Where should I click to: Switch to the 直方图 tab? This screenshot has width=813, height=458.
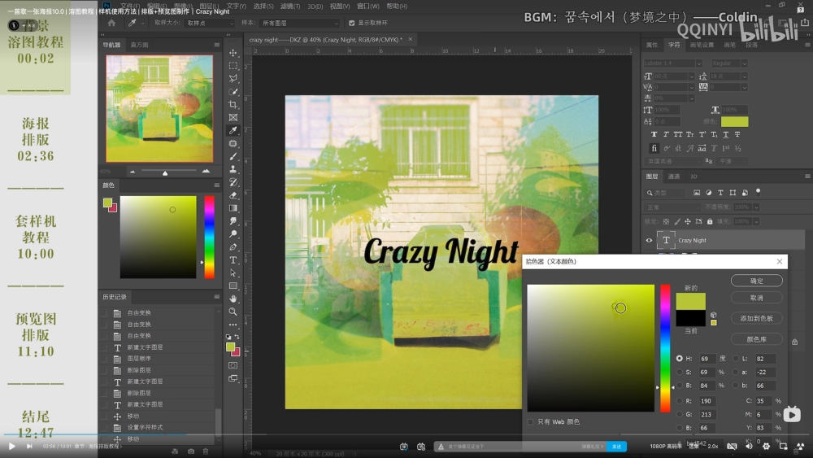tap(139, 45)
